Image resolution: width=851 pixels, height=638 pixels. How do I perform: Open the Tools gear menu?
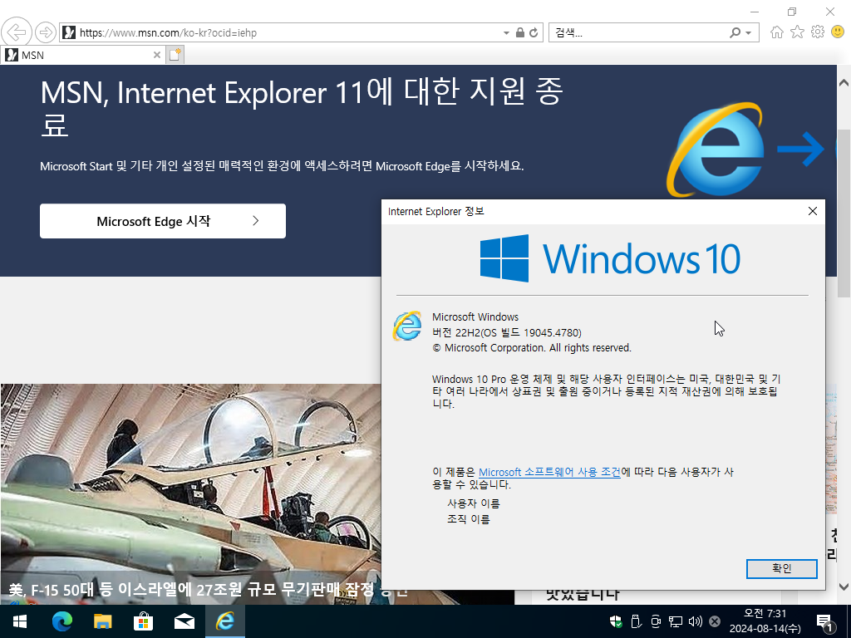pos(818,32)
